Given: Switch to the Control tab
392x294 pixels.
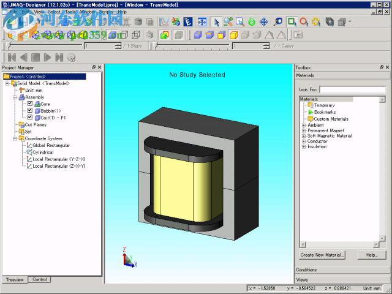Looking at the screenshot, I should [x=40, y=279].
